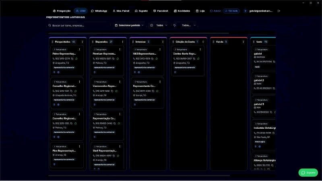Screen dimensions: 322x181
Task: Open Disparados column options menu
Action: [x=123, y=42]
